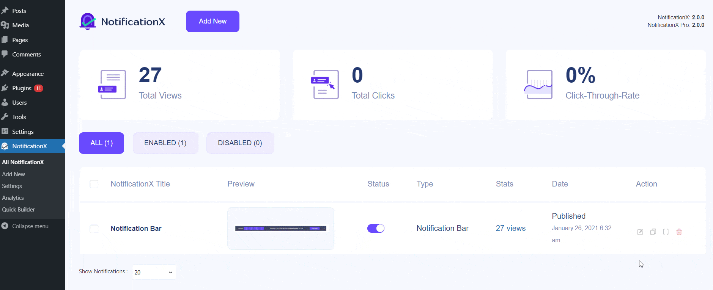Click the Pages icon in sidebar

[5, 40]
